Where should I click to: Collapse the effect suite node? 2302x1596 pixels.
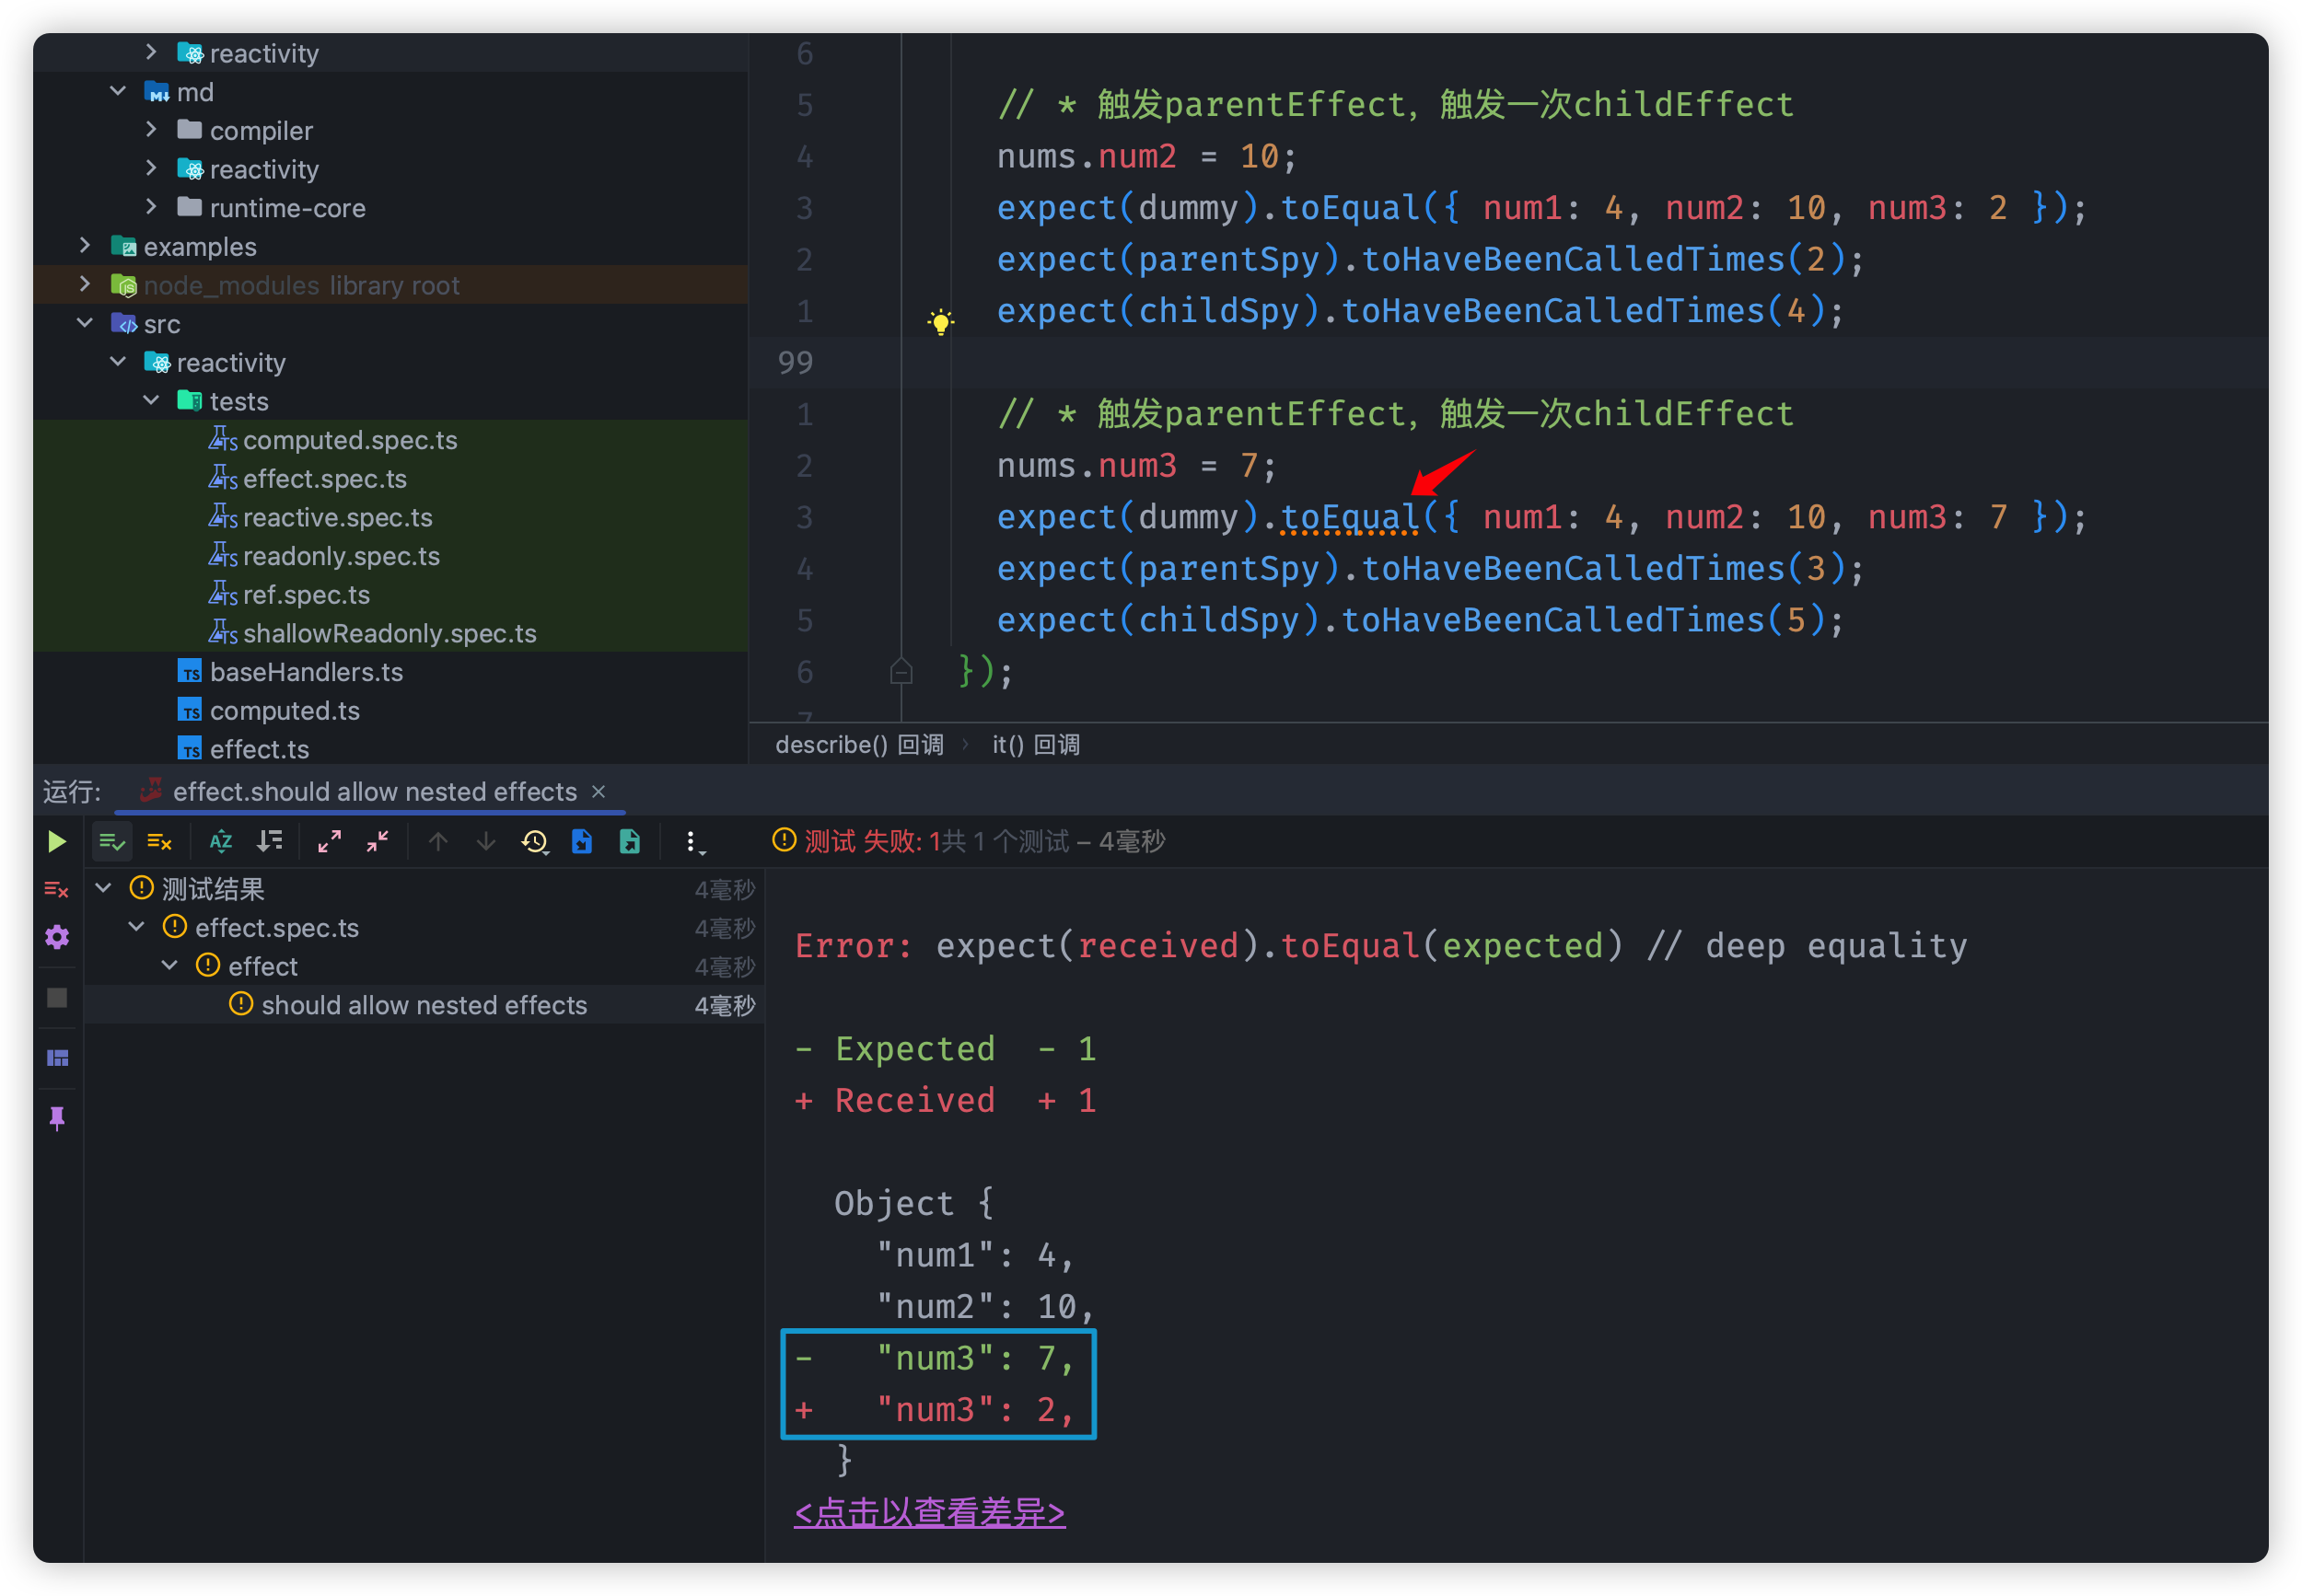coord(170,965)
